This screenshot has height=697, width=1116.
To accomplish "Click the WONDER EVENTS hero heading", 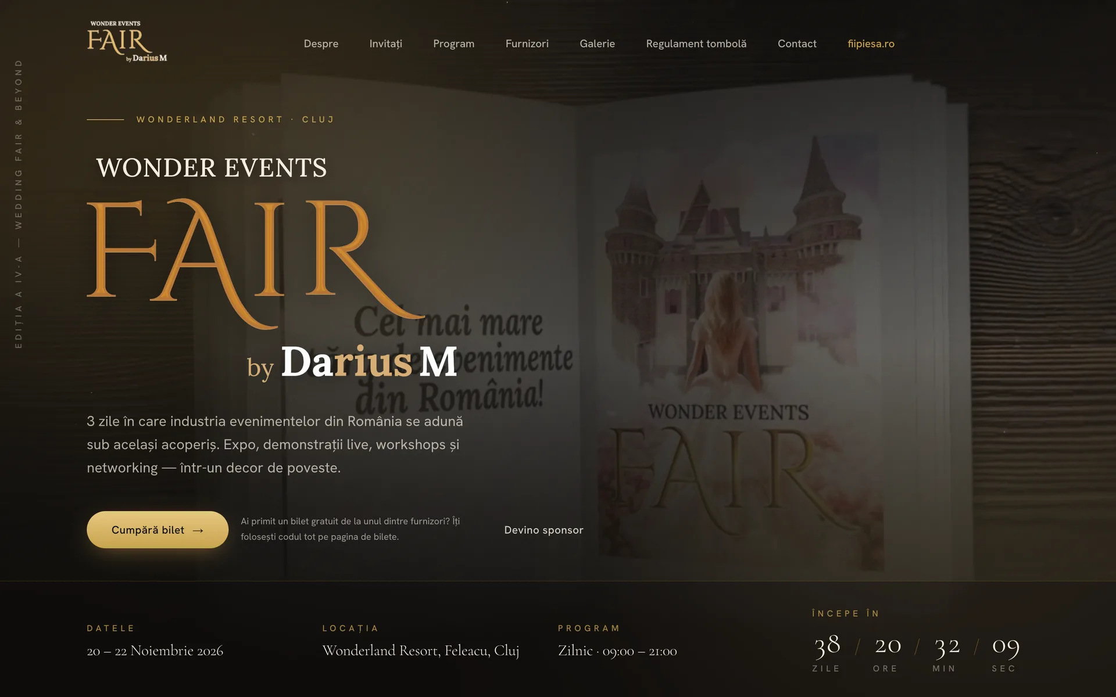I will [x=212, y=168].
